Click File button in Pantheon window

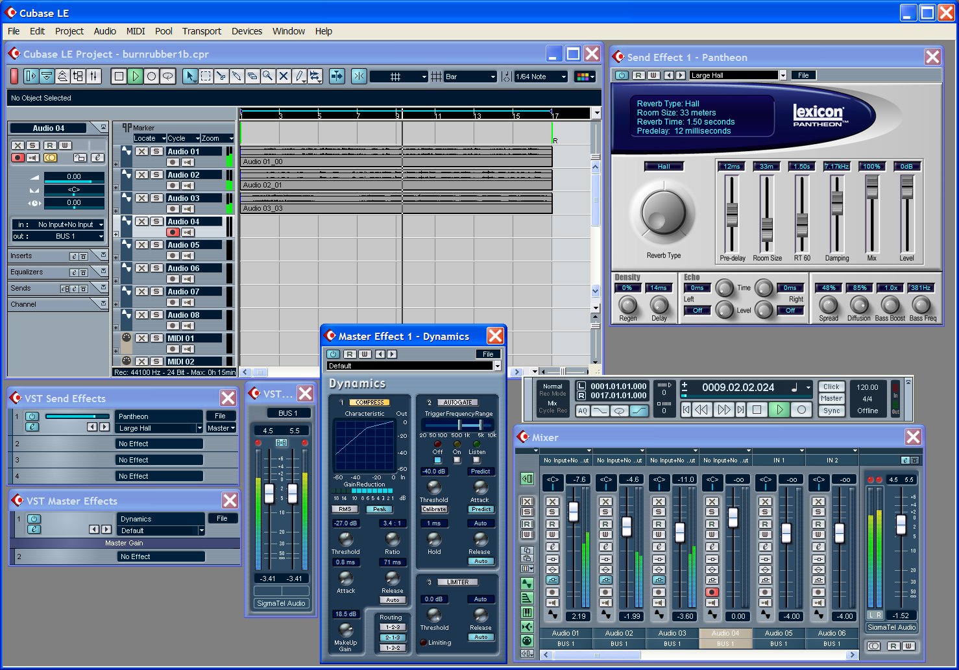803,75
